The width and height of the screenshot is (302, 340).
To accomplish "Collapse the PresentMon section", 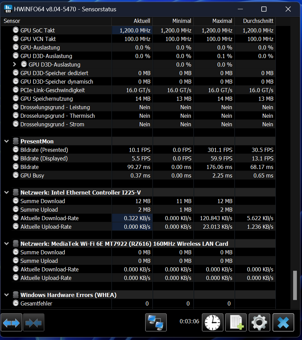I will tap(6, 141).
